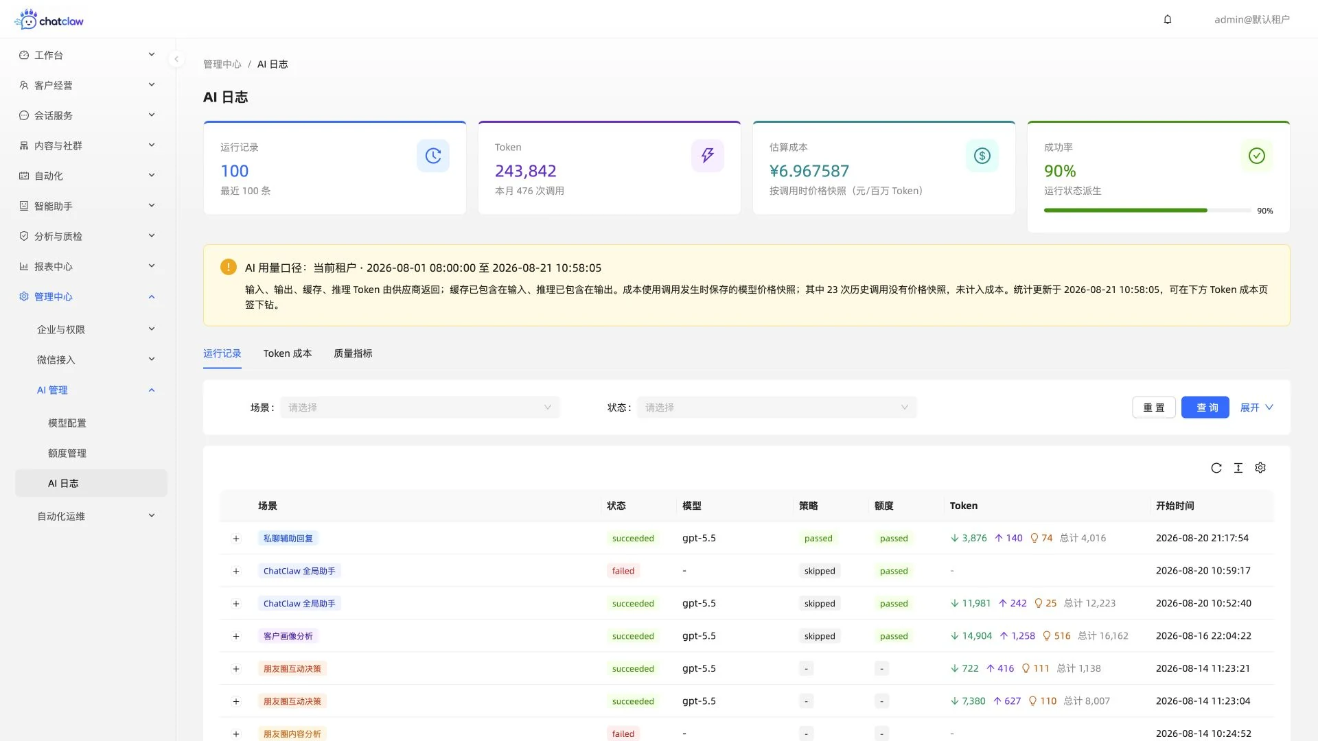Expand the 工作台 menu chevron
The image size is (1318, 741).
(x=152, y=55)
